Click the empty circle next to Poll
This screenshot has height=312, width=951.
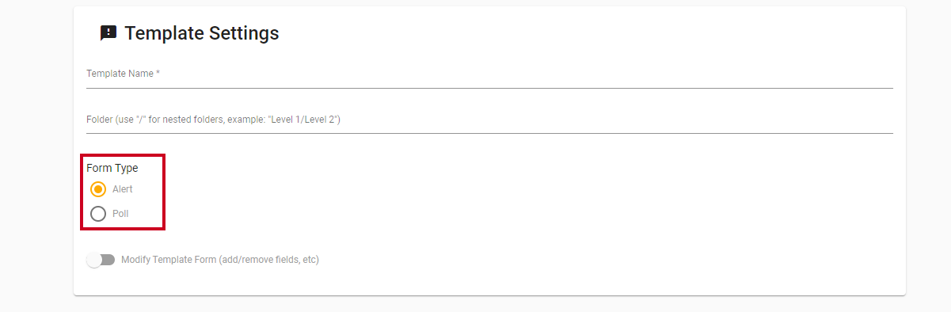click(98, 214)
